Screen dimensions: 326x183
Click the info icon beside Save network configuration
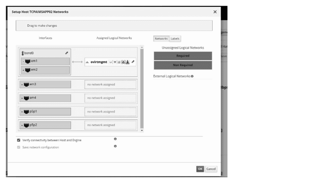click(x=115, y=146)
